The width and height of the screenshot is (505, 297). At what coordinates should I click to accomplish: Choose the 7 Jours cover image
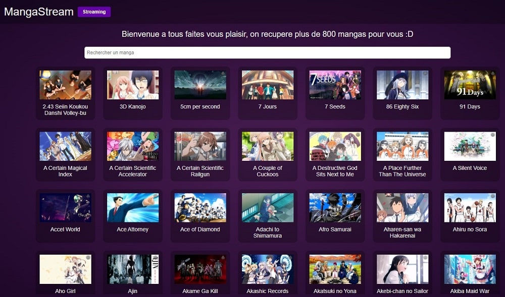(268, 85)
